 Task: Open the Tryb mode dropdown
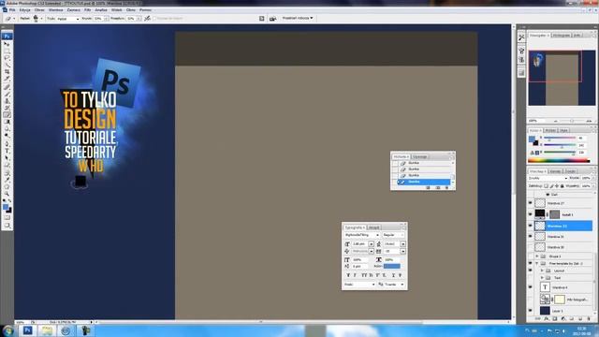pyautogui.click(x=68, y=19)
